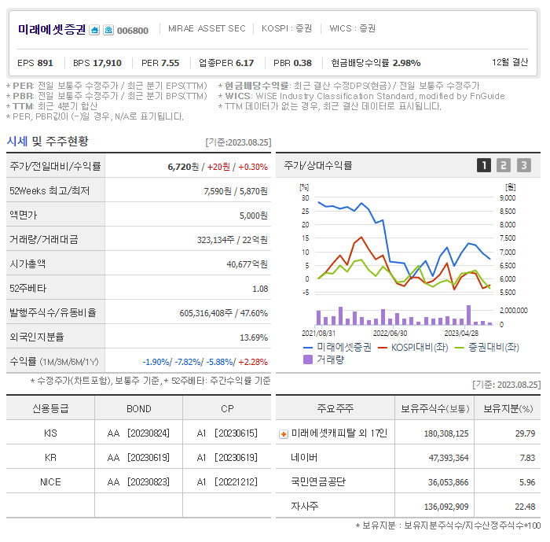Click 보유주식수(보통) column header
Screen dimensions: 550x542
(435, 408)
